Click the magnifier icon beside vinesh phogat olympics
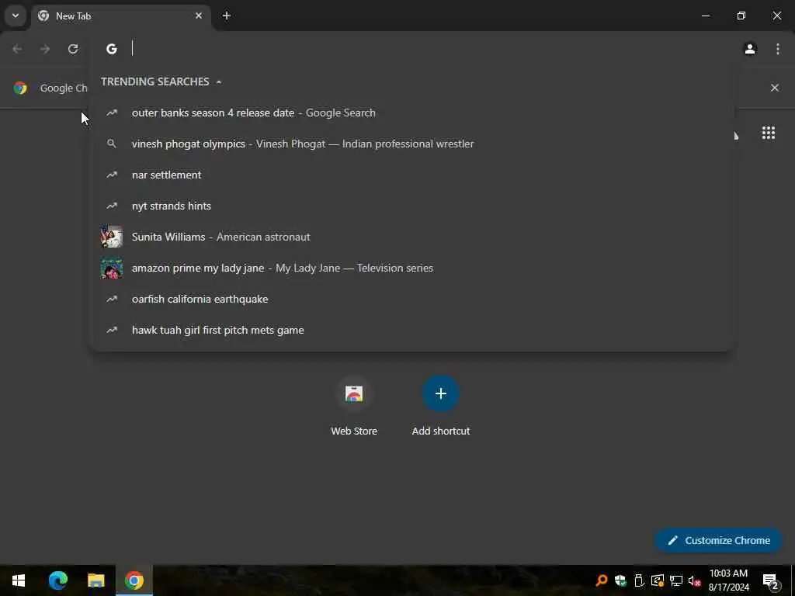 click(112, 144)
